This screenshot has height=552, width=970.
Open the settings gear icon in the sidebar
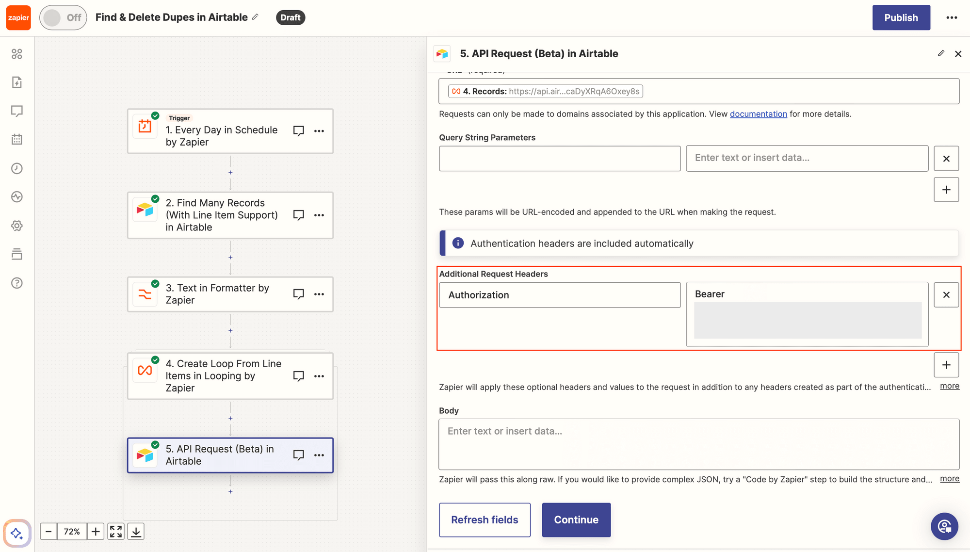17,226
